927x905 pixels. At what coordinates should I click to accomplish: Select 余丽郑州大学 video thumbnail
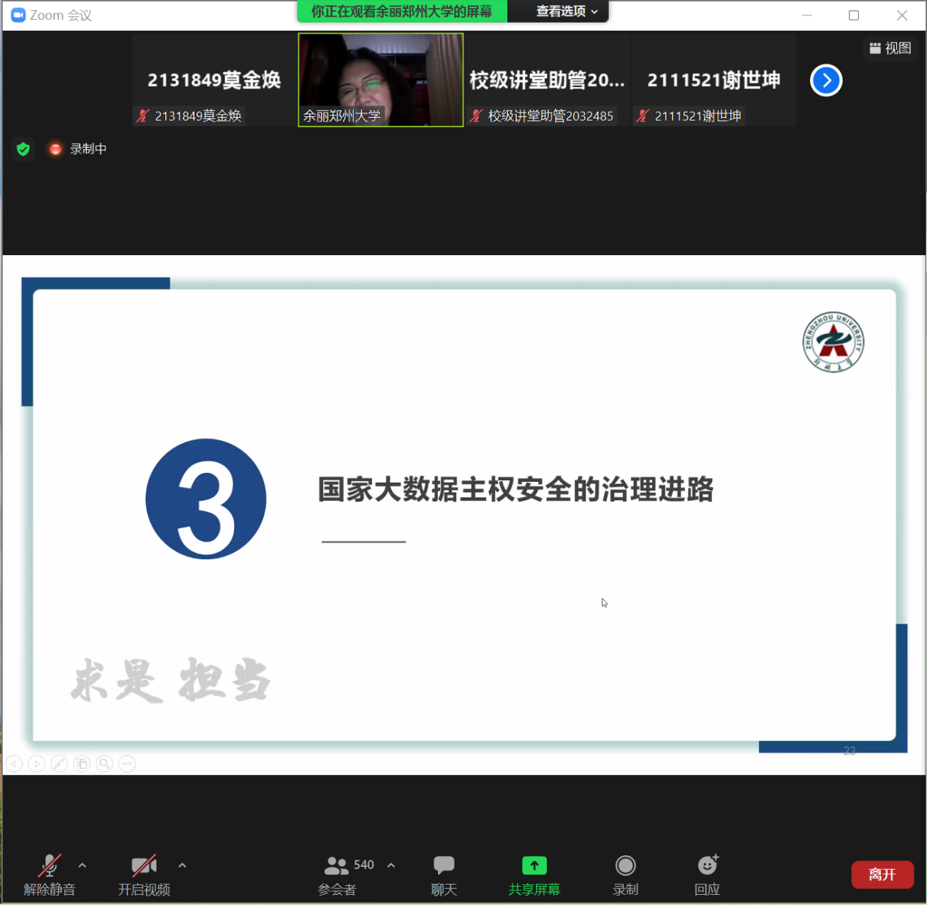pos(380,80)
